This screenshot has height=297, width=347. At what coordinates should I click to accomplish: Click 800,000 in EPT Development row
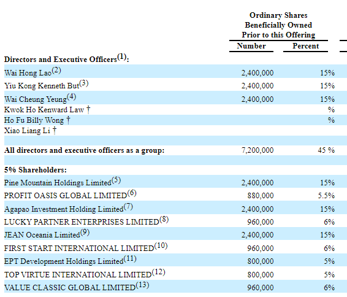tap(261, 261)
